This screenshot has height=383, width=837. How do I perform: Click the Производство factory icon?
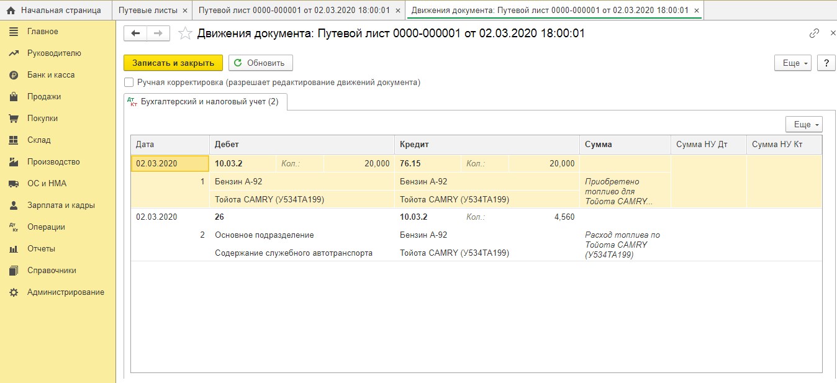click(x=13, y=162)
